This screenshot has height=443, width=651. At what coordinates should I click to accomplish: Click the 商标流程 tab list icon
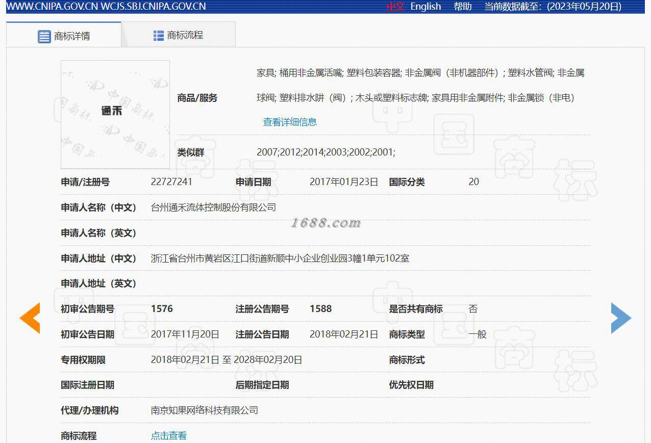pos(159,35)
